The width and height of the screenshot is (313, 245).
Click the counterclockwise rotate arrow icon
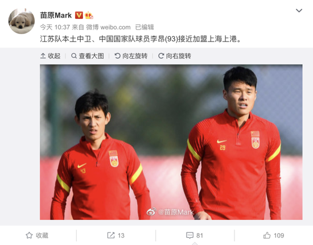[x=117, y=56]
